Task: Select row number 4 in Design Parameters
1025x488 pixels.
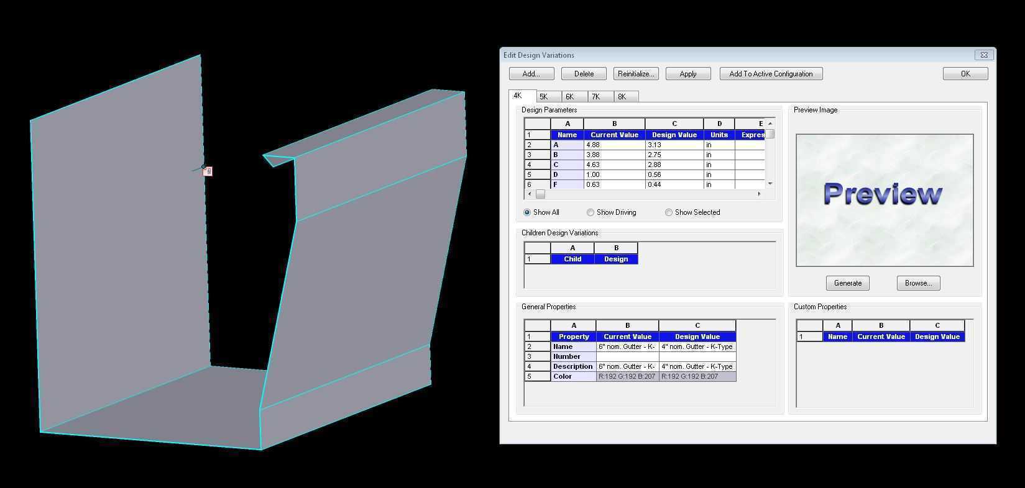Action: (x=537, y=165)
